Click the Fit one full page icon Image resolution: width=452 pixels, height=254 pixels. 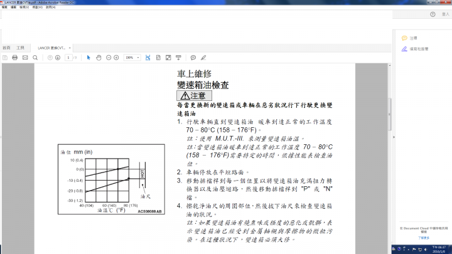[x=158, y=58]
